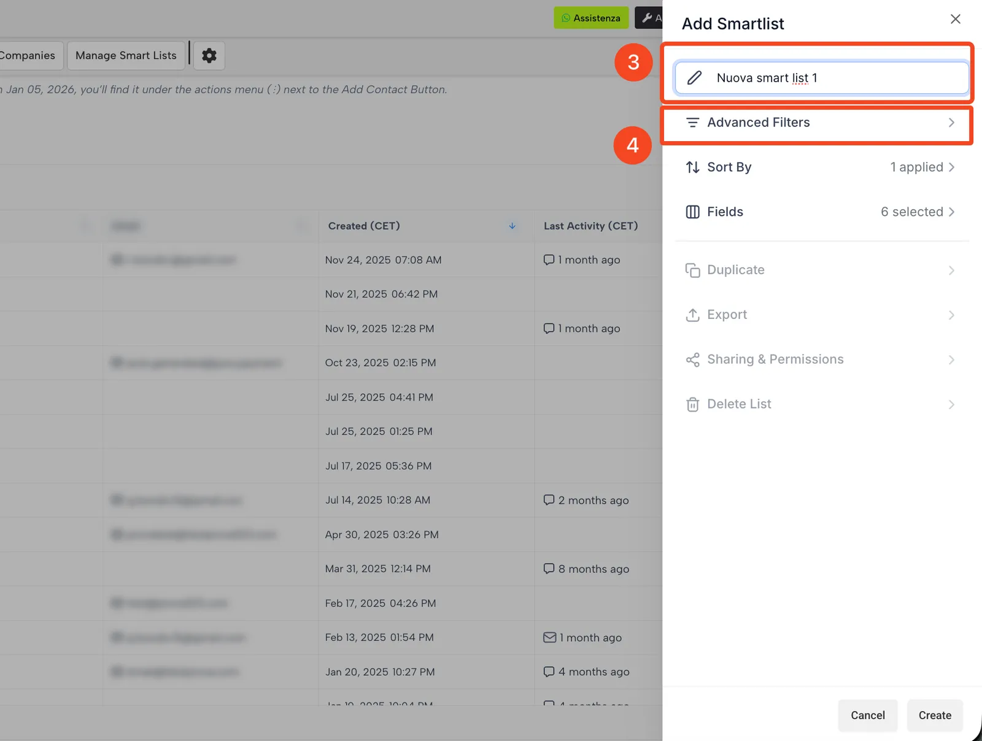The height and width of the screenshot is (741, 982).
Task: Edit the 'Nuova smart list 1' name field
Action: (821, 78)
